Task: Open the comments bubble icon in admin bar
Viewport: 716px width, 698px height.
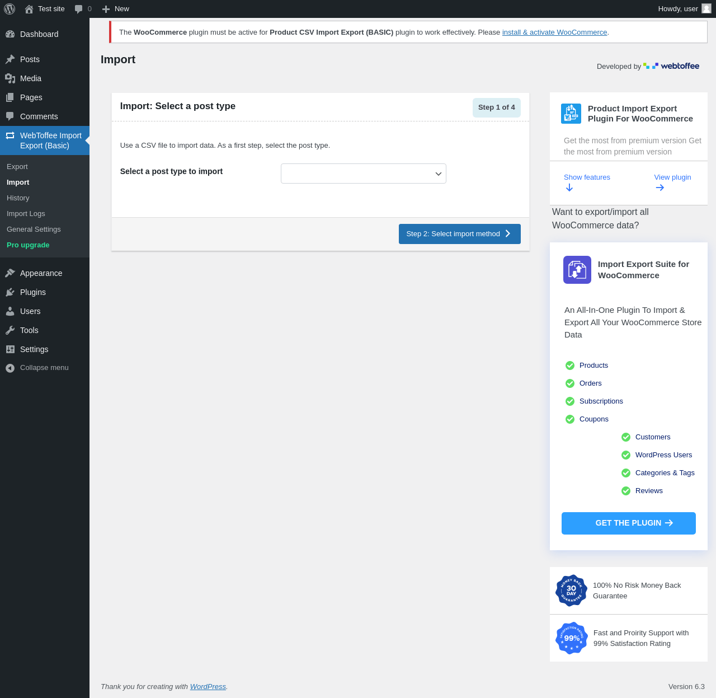Action: point(78,9)
